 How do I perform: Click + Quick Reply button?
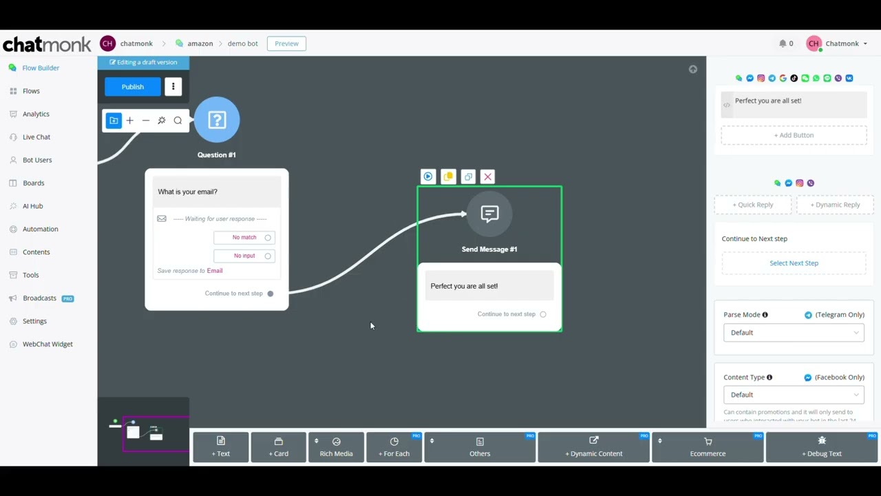click(753, 205)
